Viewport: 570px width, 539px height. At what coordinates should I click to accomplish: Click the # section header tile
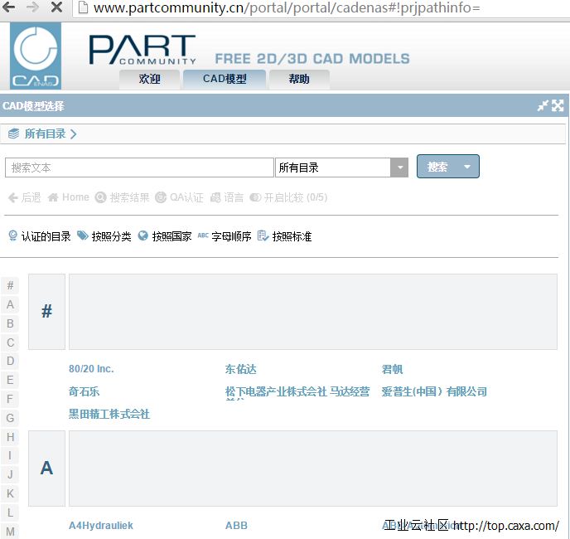pyautogui.click(x=47, y=312)
